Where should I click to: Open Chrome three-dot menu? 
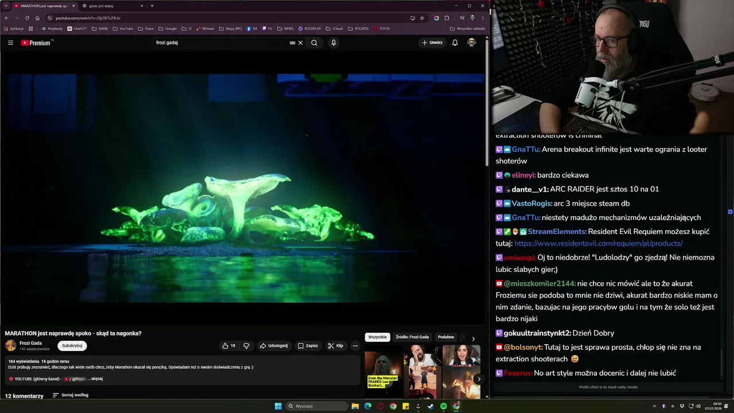pos(482,18)
